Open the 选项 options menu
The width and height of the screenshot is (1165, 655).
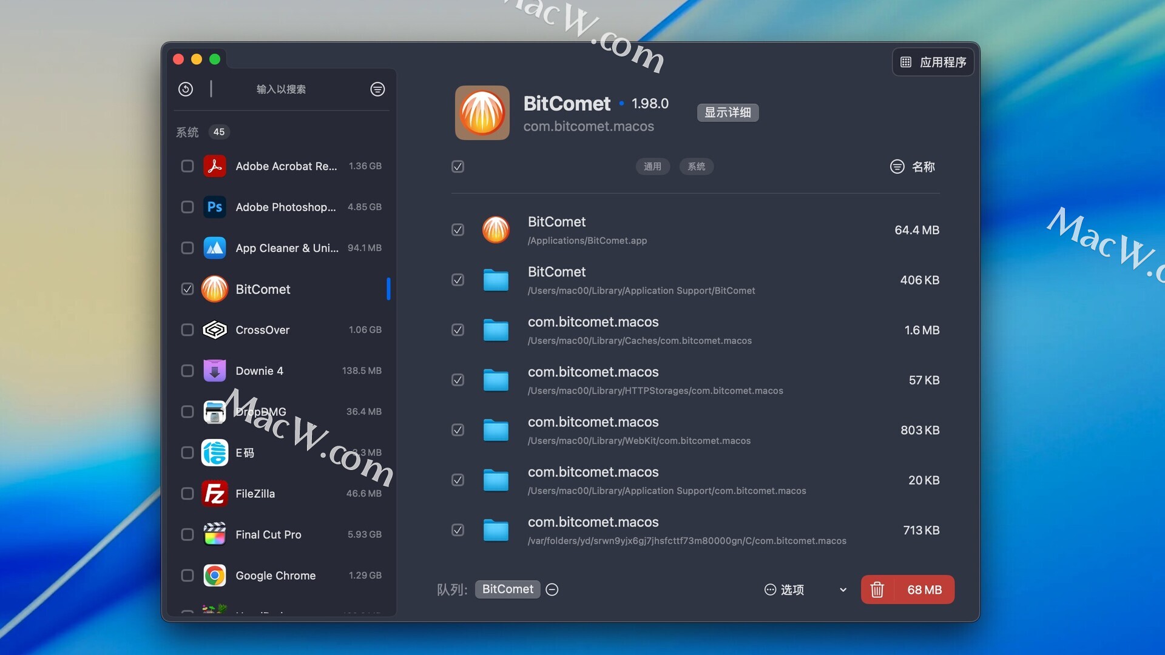(x=784, y=589)
